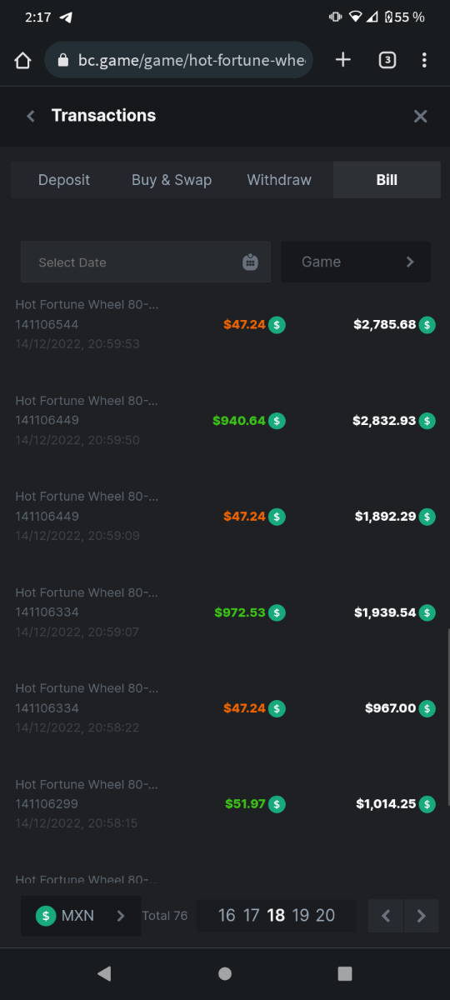This screenshot has height=1000, width=450.
Task: Go to page 19
Action: (x=301, y=916)
